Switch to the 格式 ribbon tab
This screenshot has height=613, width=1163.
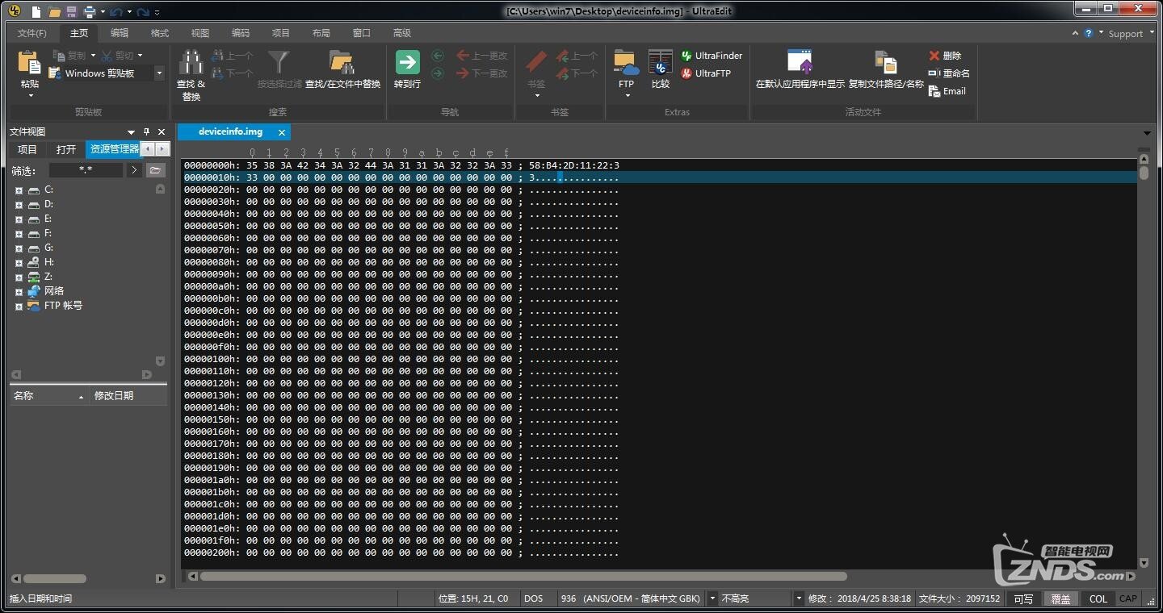pos(160,33)
